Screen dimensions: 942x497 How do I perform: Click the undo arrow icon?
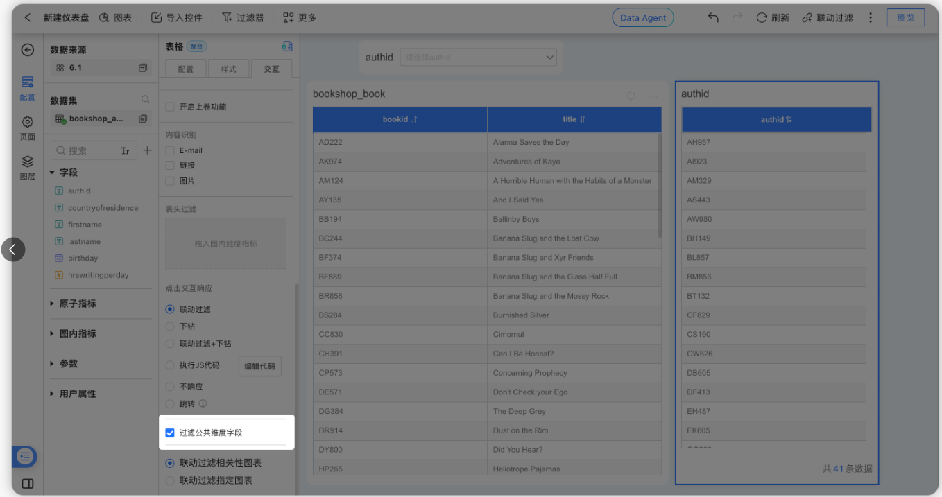coord(713,19)
